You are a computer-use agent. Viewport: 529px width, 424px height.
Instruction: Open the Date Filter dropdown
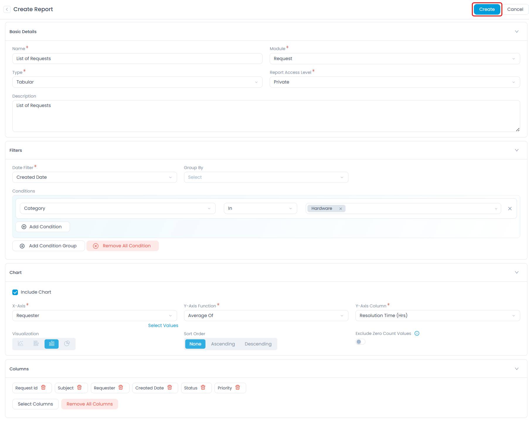tap(94, 177)
